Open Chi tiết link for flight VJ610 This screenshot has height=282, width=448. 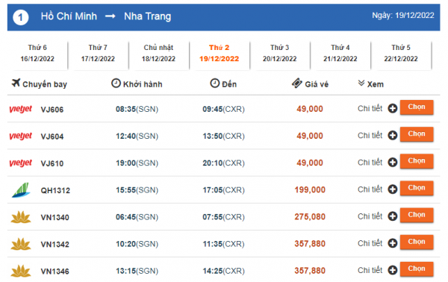(370, 163)
